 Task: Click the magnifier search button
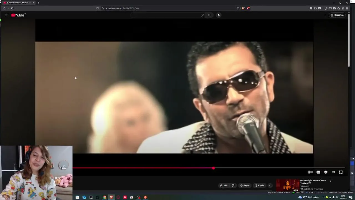[209, 15]
